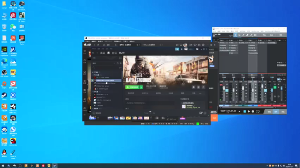Mute the second mixer channel
The image size is (300, 168).
tap(237, 84)
